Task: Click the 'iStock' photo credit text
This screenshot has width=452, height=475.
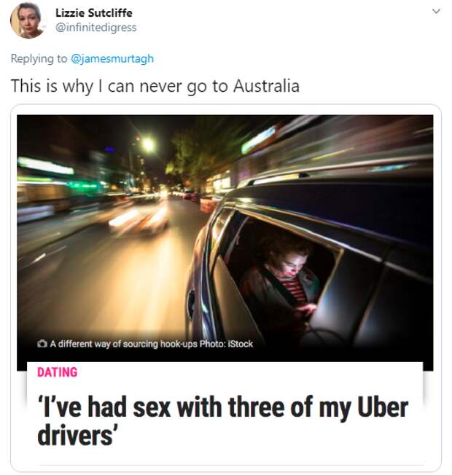Action: point(240,344)
